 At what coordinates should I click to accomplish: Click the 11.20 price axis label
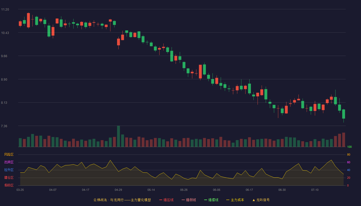pos(5,10)
